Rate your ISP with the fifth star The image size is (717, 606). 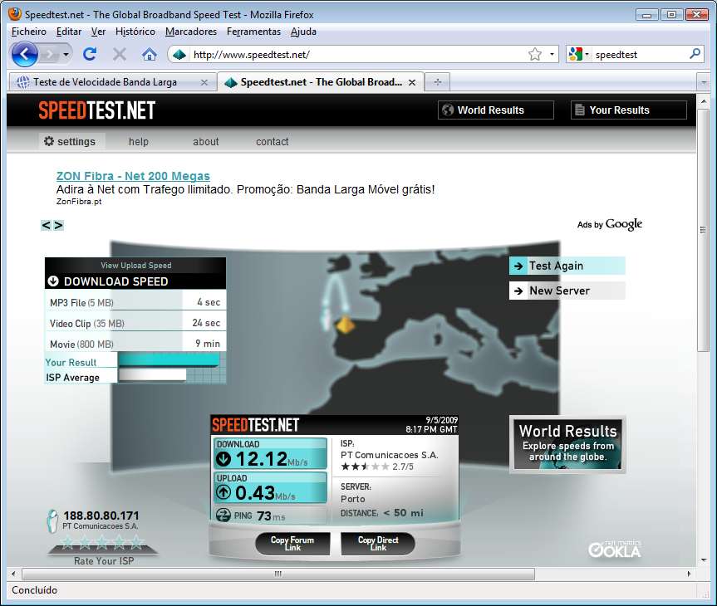[x=136, y=542]
